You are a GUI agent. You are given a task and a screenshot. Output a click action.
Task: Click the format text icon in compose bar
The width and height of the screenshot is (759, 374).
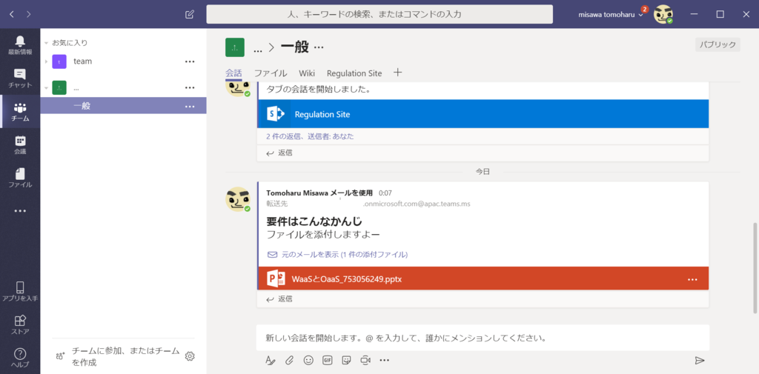point(270,360)
